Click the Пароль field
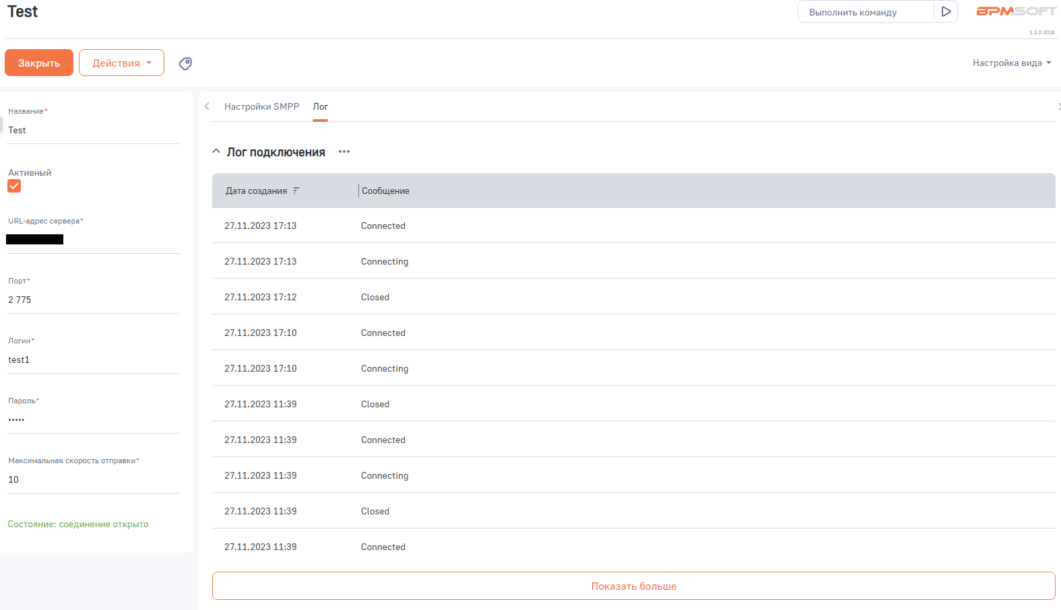This screenshot has height=610, width=1061. 94,419
